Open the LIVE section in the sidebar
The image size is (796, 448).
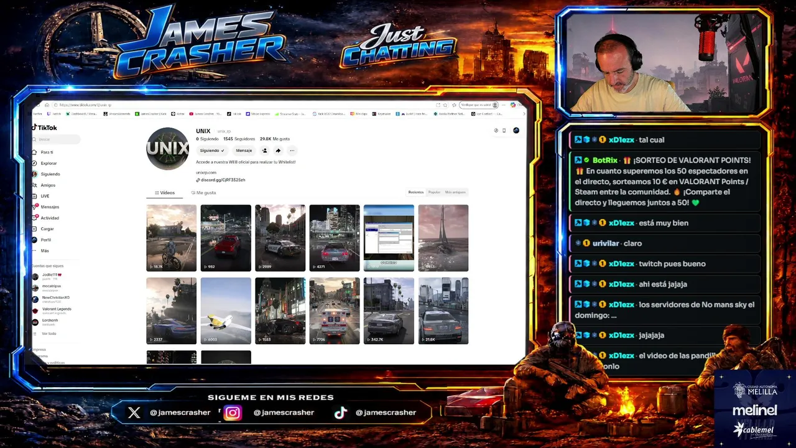click(x=41, y=196)
